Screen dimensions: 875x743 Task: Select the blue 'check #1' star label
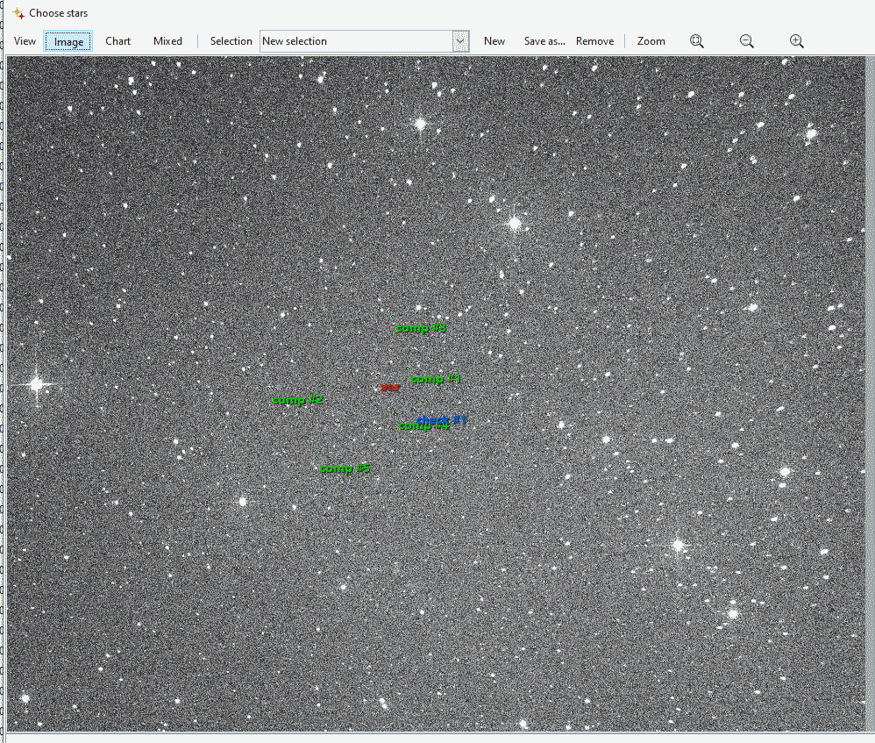pyautogui.click(x=443, y=420)
